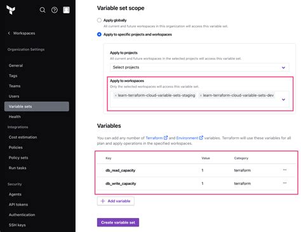Open options menu for db_write_capacity row
The width and height of the screenshot is (301, 232).
click(x=284, y=183)
